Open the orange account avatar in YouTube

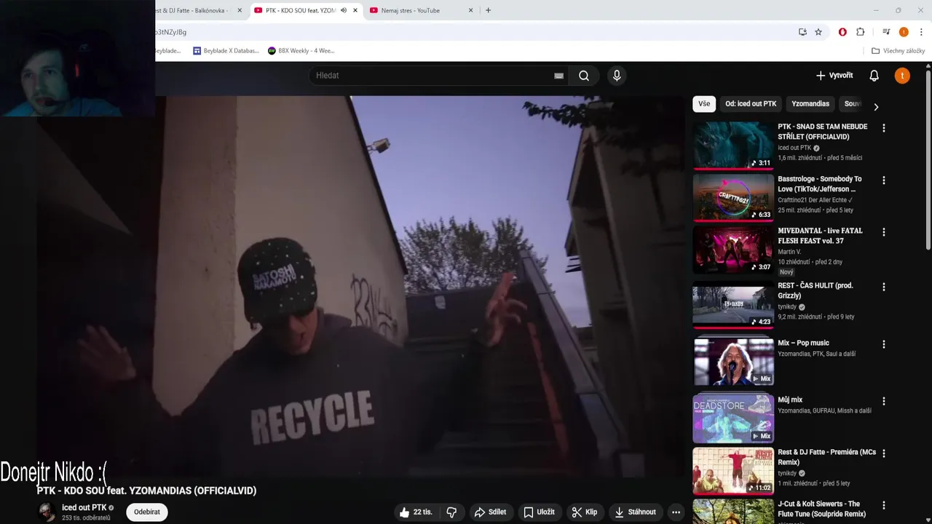click(x=902, y=76)
